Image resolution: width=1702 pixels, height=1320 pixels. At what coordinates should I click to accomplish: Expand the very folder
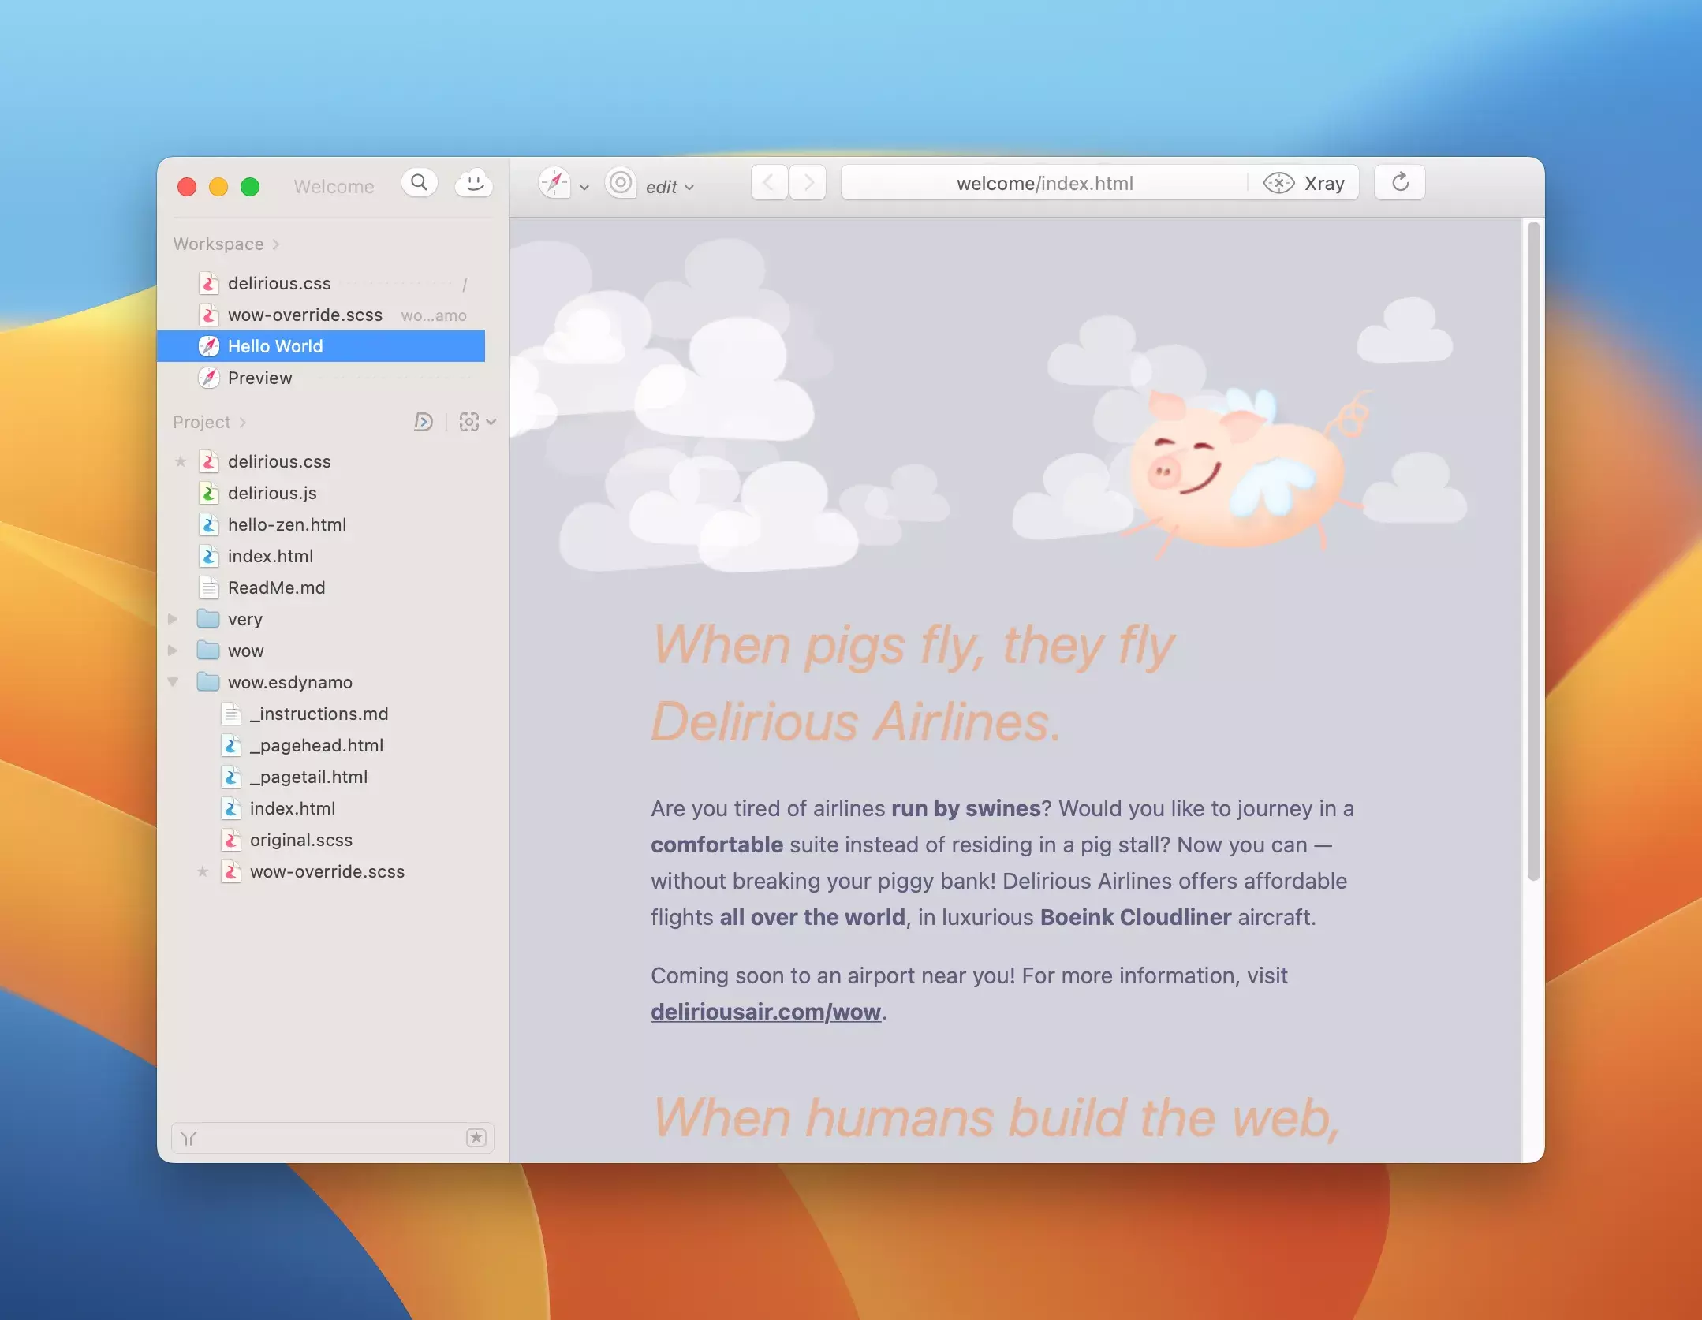173,619
